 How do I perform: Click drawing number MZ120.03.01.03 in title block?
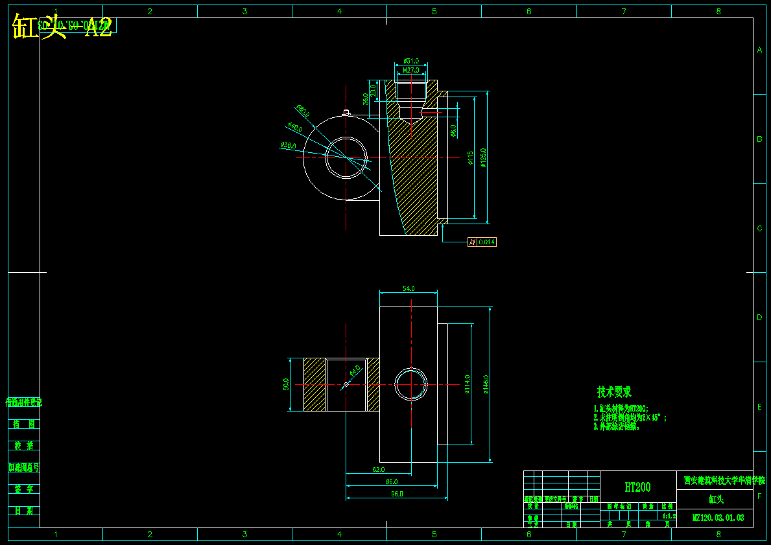click(x=718, y=518)
